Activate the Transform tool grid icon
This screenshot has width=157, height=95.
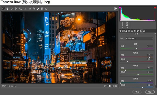click(26, 9)
